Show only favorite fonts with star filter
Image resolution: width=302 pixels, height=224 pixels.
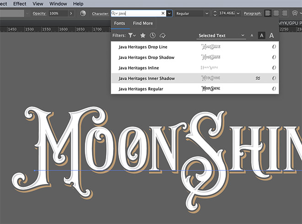click(x=143, y=35)
